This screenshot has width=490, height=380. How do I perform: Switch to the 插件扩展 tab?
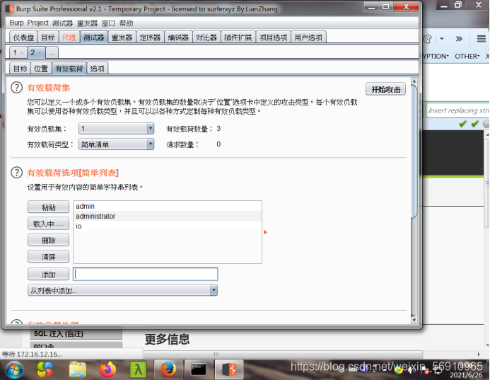point(238,38)
